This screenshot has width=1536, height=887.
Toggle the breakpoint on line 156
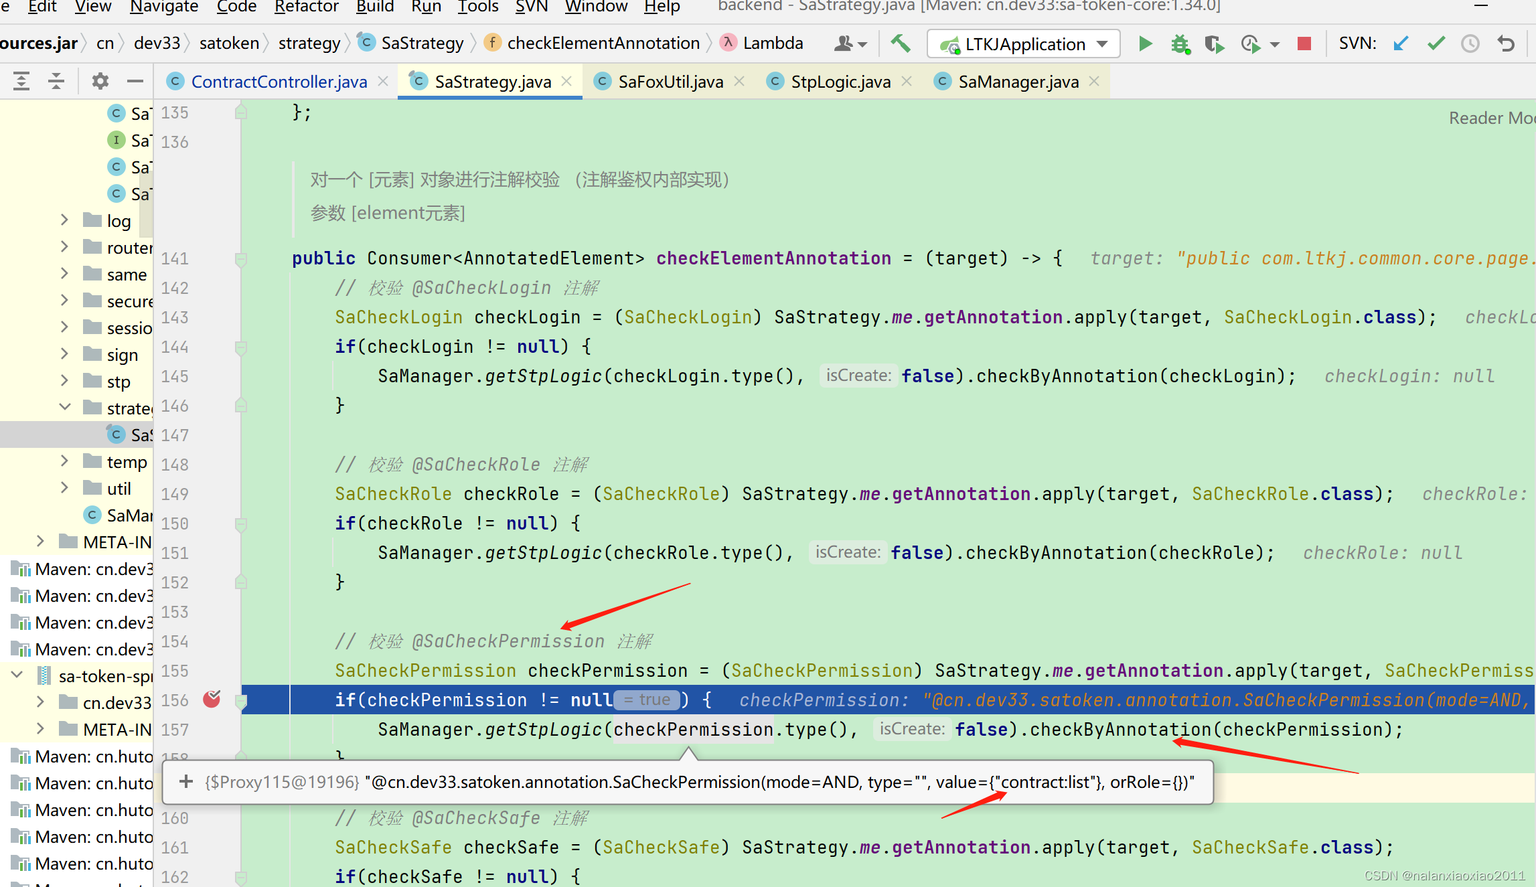click(212, 700)
